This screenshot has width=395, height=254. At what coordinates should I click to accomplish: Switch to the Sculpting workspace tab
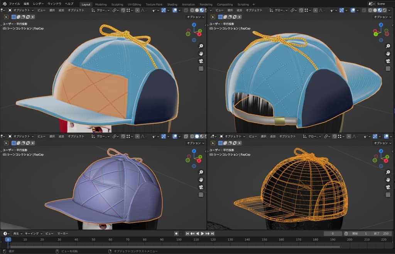tap(117, 4)
